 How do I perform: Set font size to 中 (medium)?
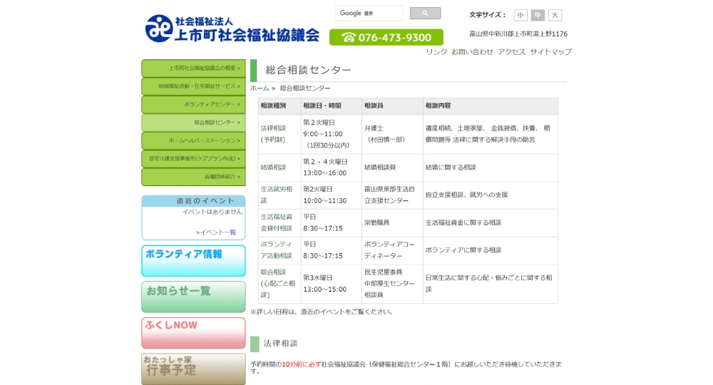tap(538, 15)
